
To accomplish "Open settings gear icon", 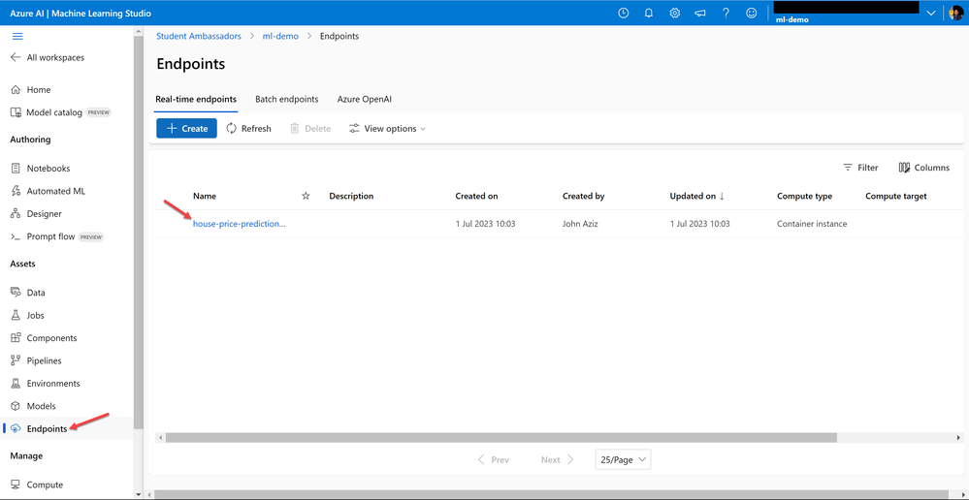I will click(675, 13).
